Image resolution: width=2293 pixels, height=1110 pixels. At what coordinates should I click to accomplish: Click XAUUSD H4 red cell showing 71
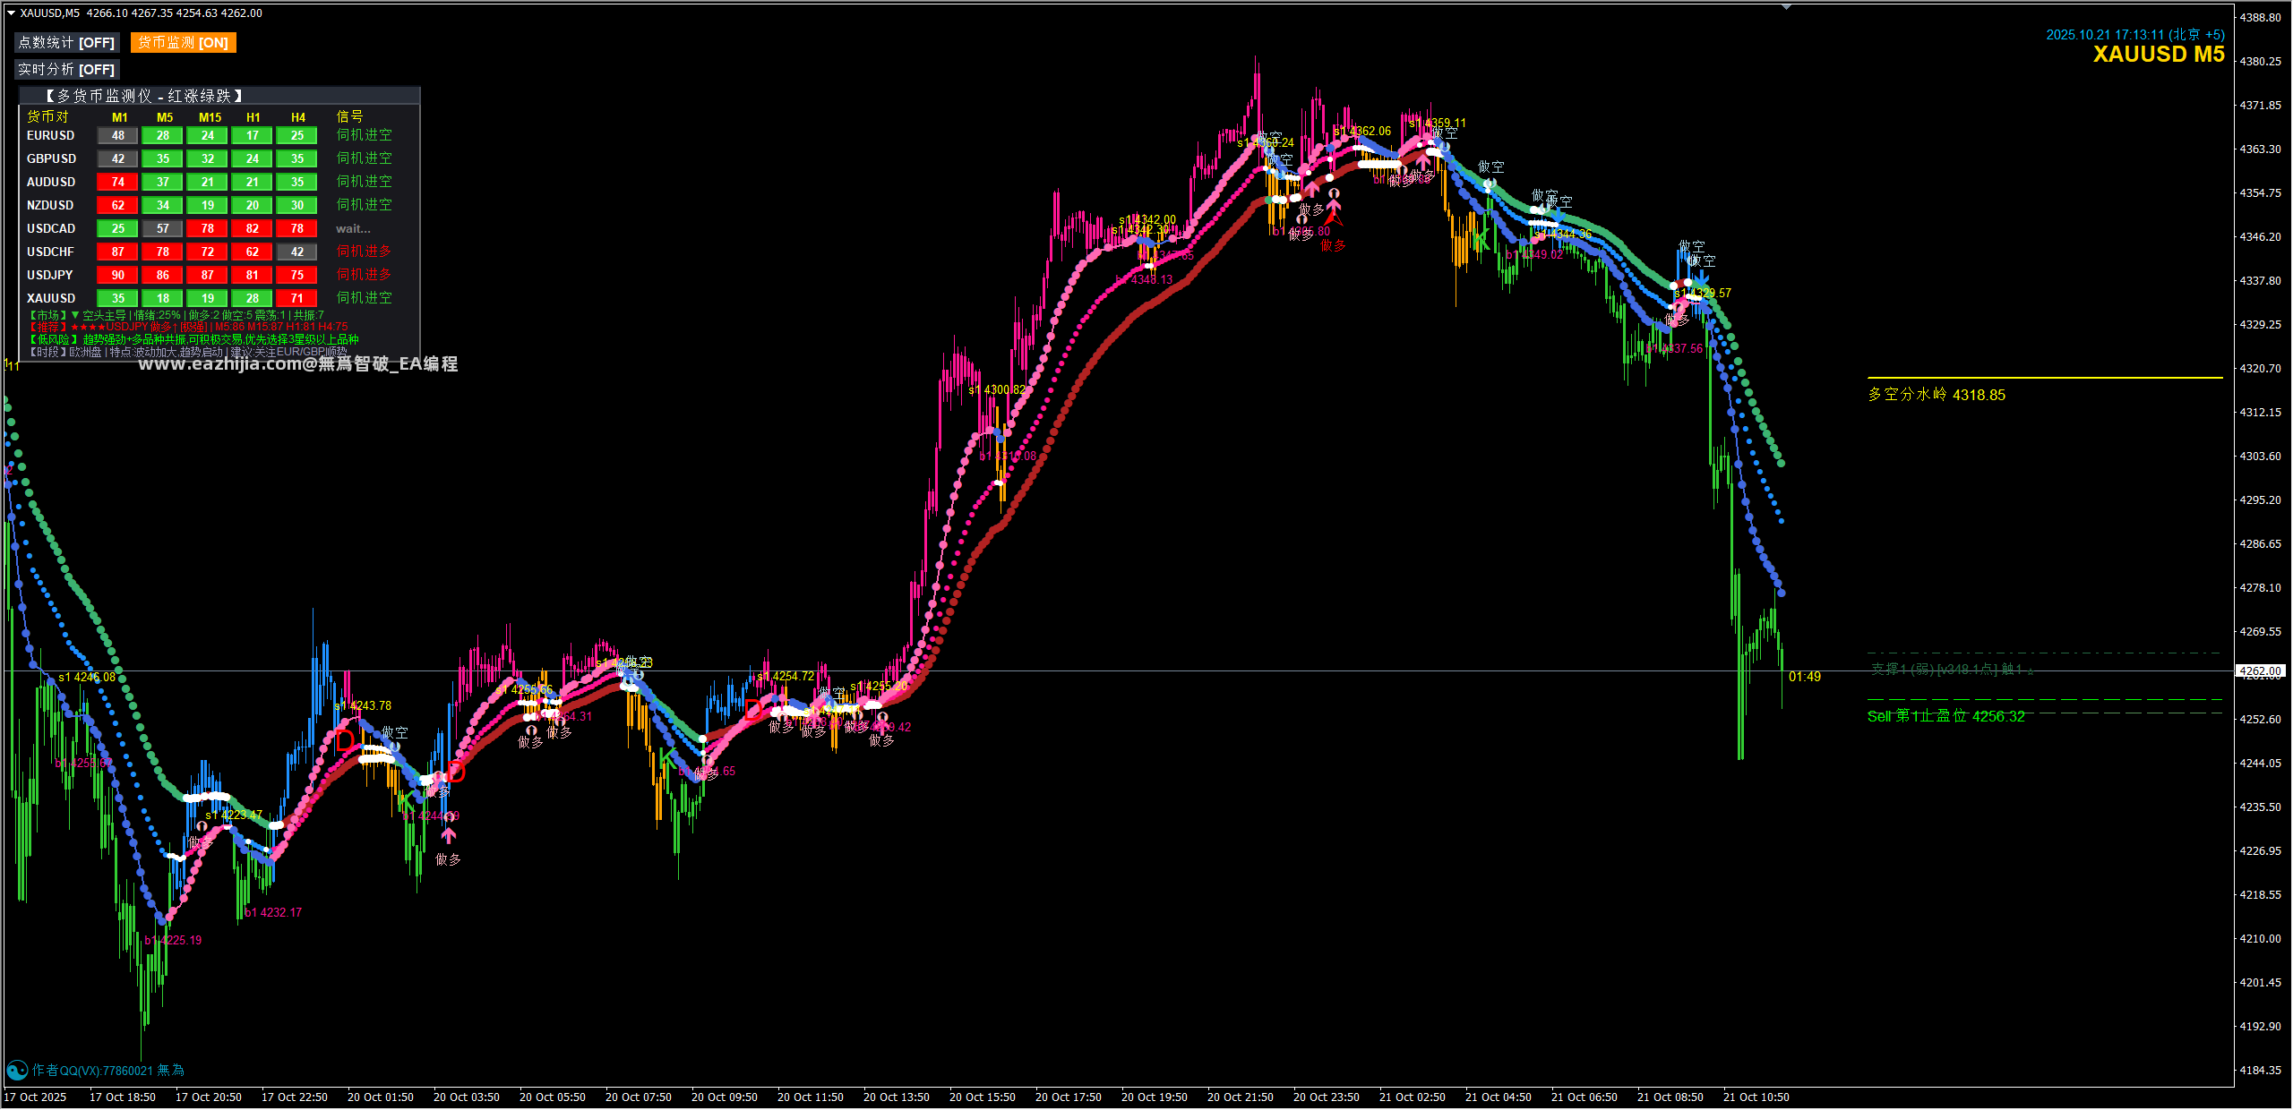pos(297,299)
